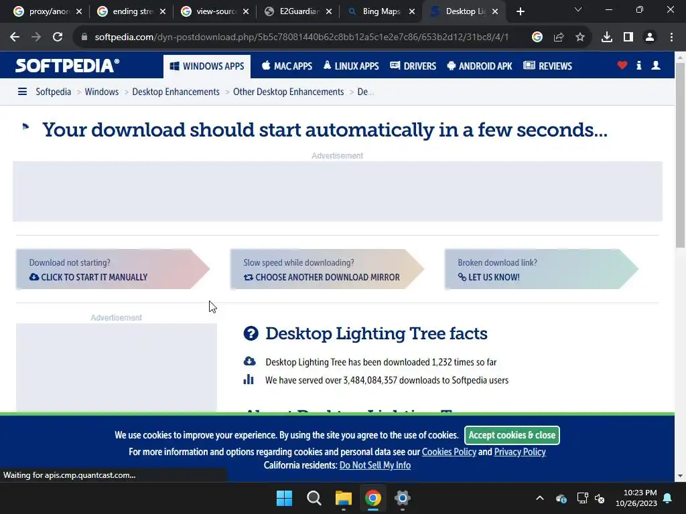Open File Explorer from the taskbar
This screenshot has width=686, height=514.
tap(344, 498)
